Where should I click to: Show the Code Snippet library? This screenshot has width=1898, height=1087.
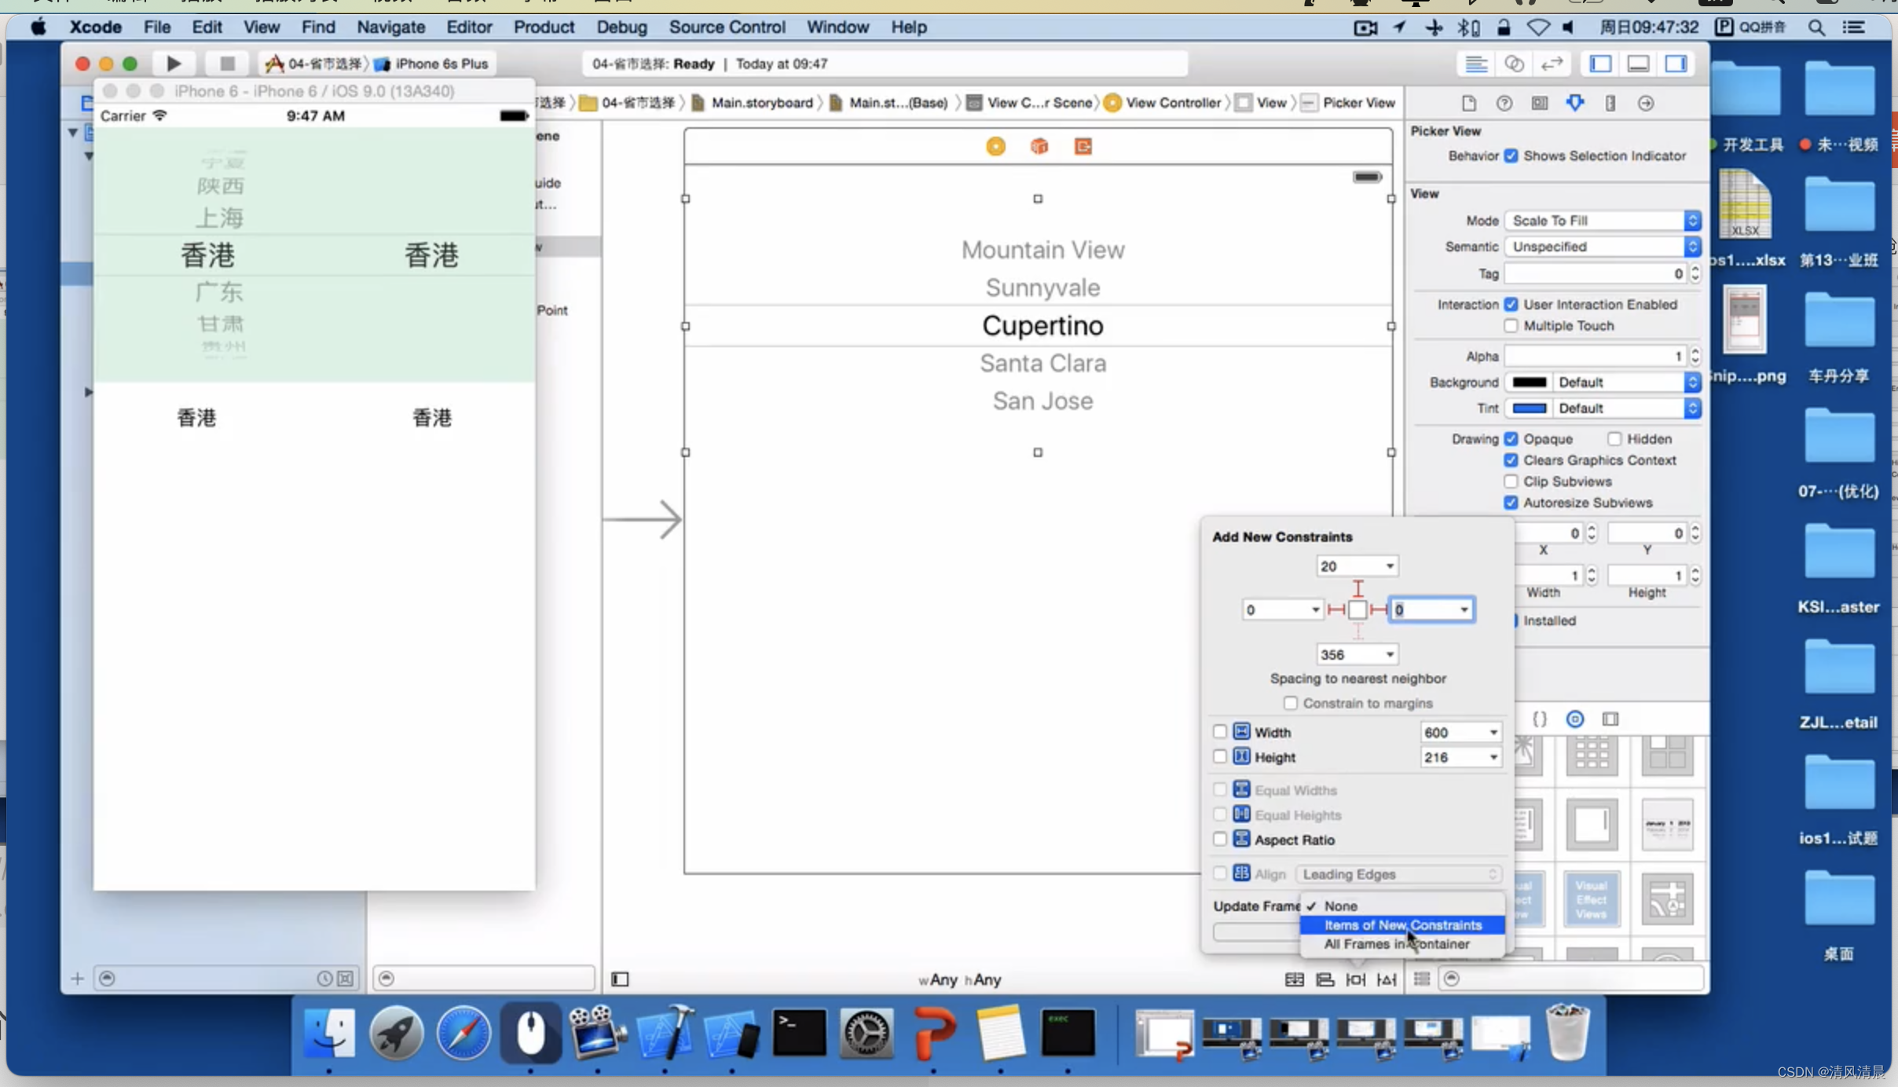(1539, 719)
